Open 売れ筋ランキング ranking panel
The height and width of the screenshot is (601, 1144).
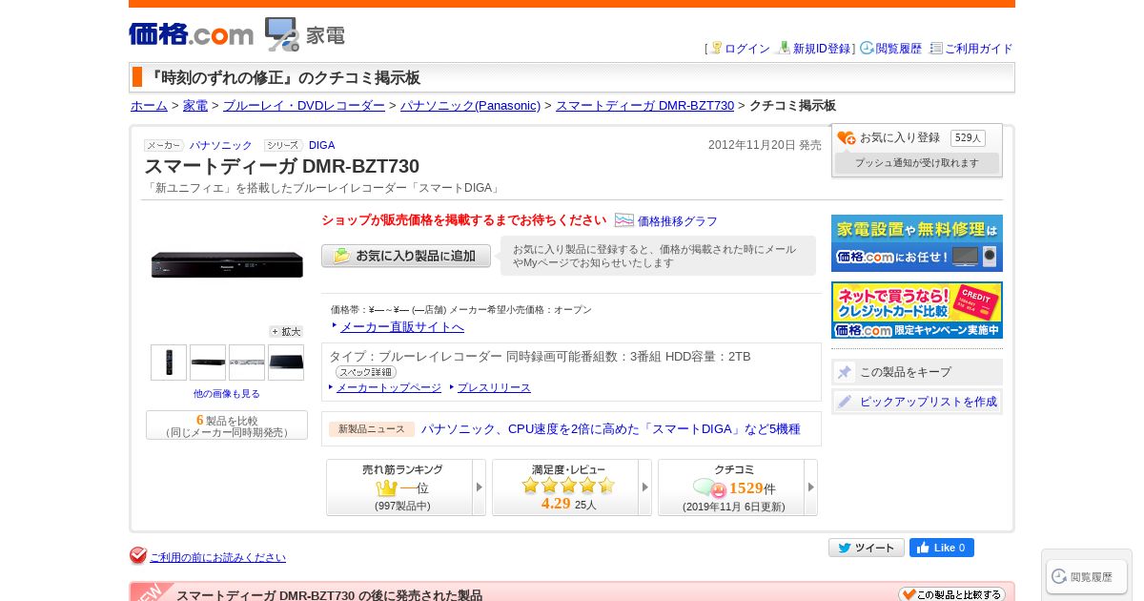coord(399,487)
